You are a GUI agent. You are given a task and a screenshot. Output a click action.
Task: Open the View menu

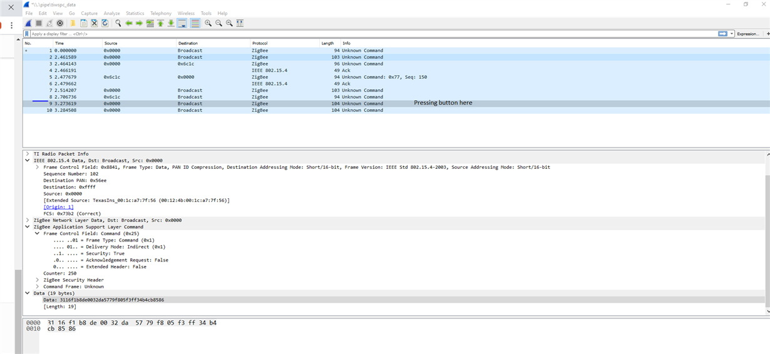[x=58, y=13]
